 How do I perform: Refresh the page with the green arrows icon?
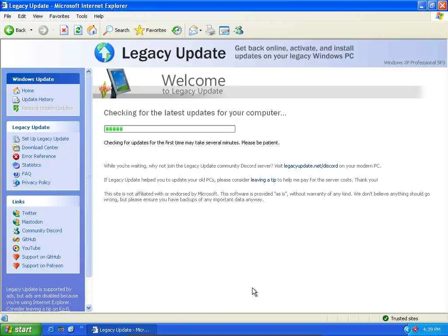[x=78, y=30]
